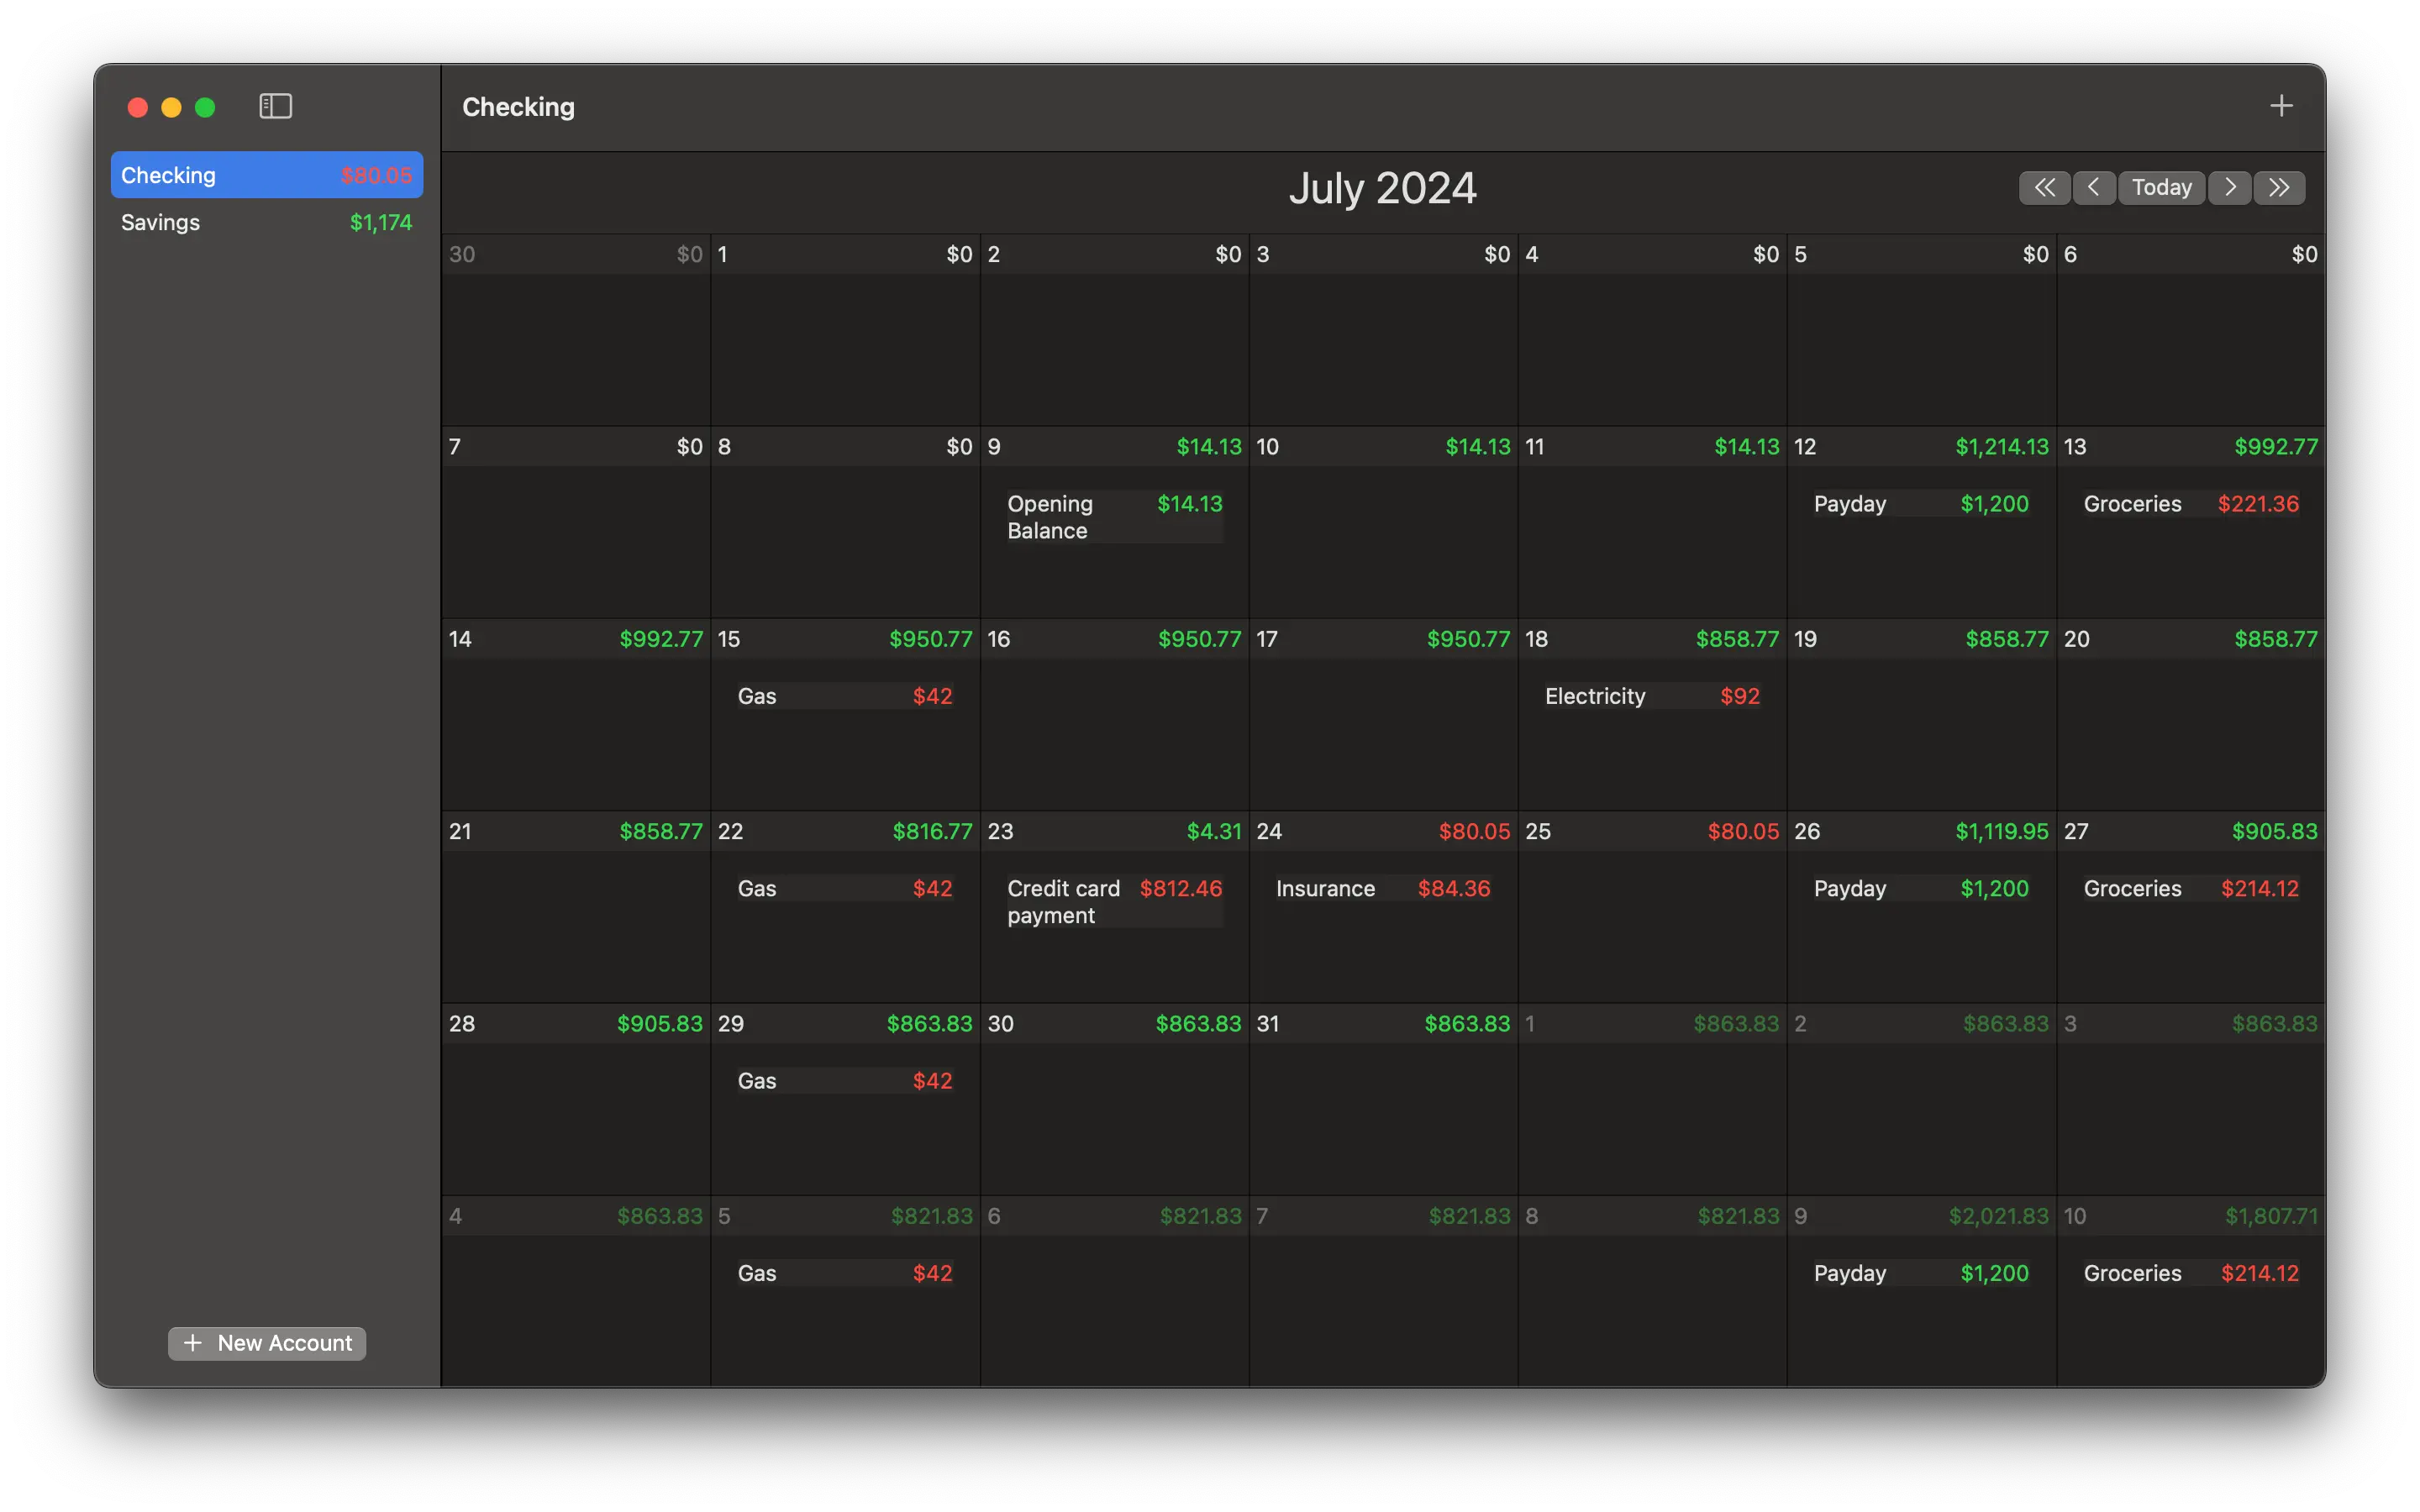
Task: Click the green zoom window button
Action: click(x=205, y=107)
